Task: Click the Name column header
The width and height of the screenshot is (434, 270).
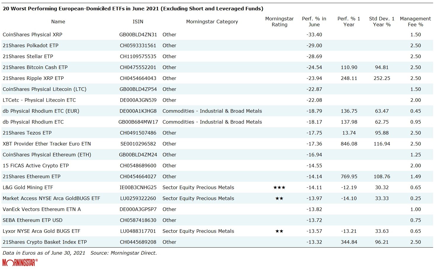Action: tap(58, 22)
